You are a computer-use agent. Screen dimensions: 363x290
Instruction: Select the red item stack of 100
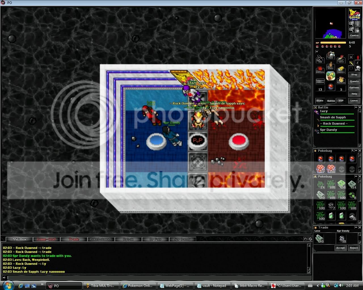(331, 169)
